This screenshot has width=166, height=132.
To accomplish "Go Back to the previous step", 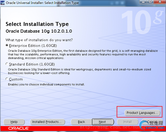I will [x=81, y=122].
